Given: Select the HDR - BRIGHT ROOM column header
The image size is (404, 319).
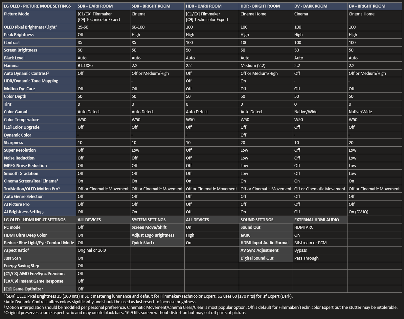Looking at the screenshot, I should (x=260, y=6).
